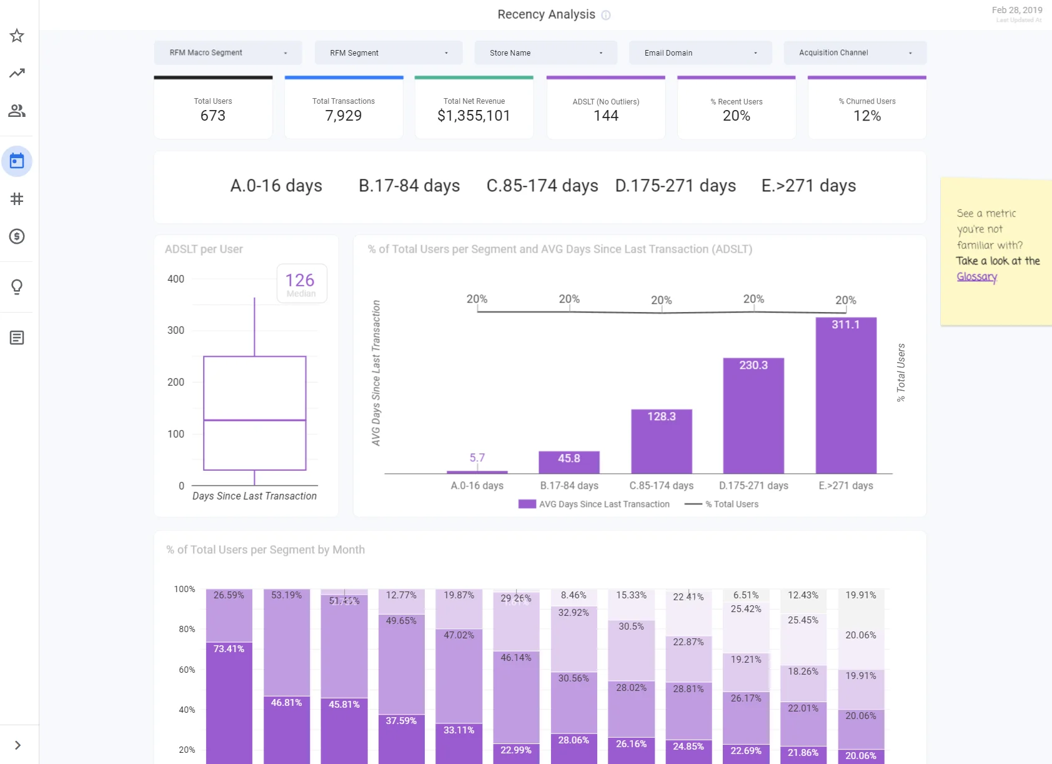The width and height of the screenshot is (1052, 764).
Task: Click the calendar recency icon in sidebar
Action: pos(17,161)
